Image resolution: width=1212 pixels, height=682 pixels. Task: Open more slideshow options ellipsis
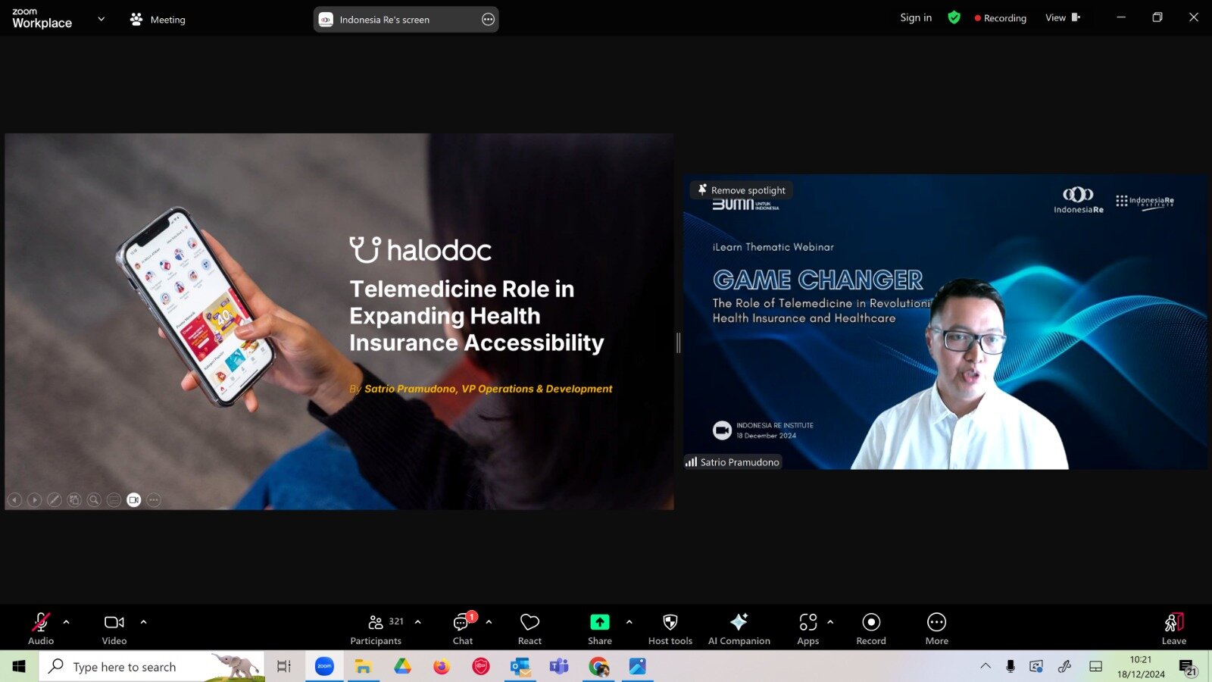coord(154,500)
